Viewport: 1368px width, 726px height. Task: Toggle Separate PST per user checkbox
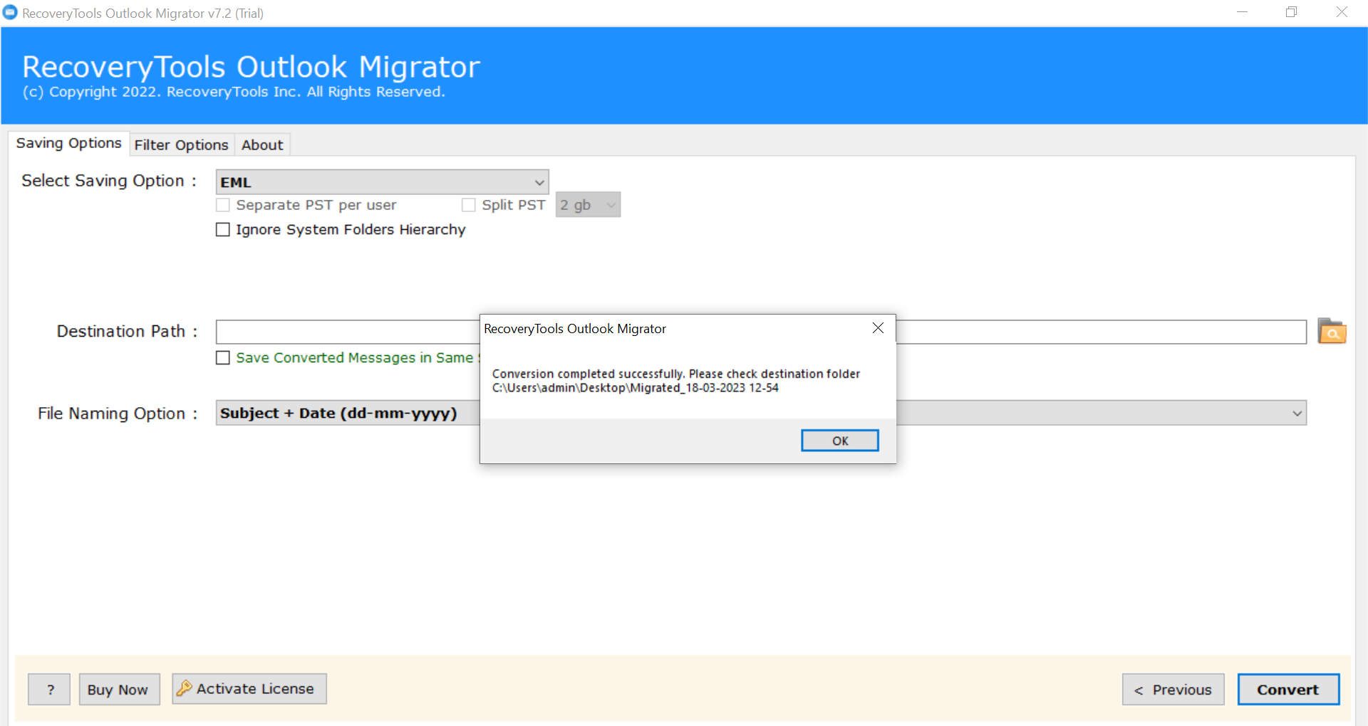coord(223,205)
